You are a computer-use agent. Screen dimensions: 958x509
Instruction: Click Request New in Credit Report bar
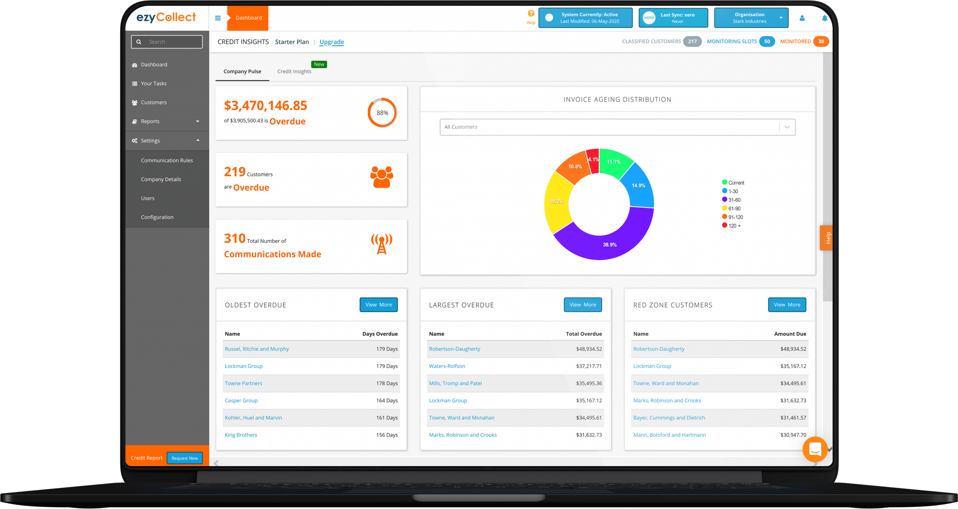click(185, 458)
